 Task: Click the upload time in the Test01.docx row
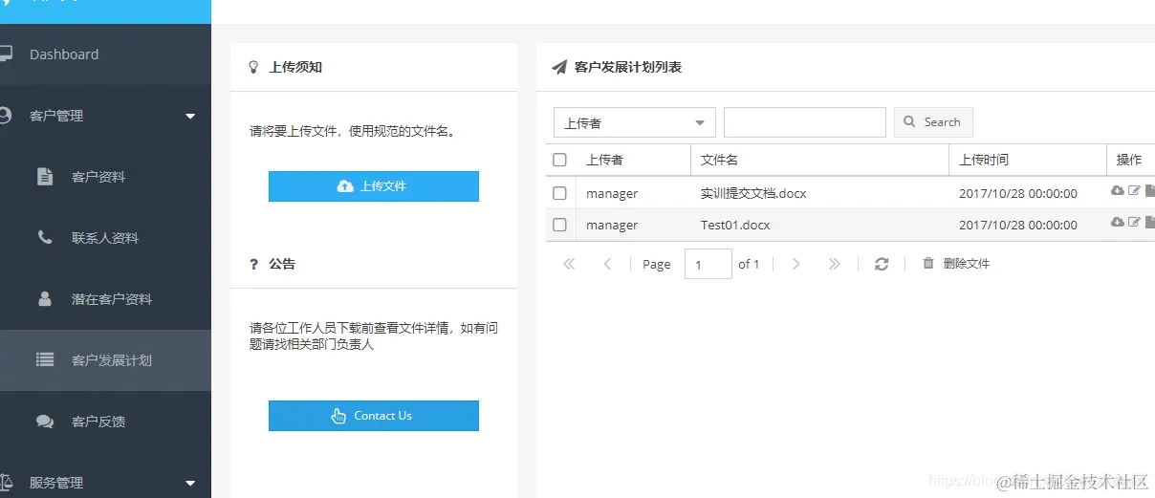click(x=1018, y=225)
